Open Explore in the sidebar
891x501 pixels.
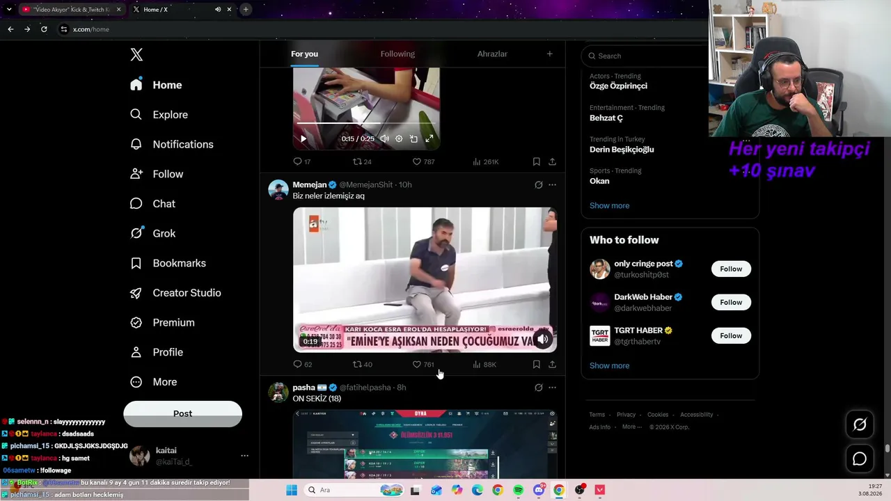(159, 115)
